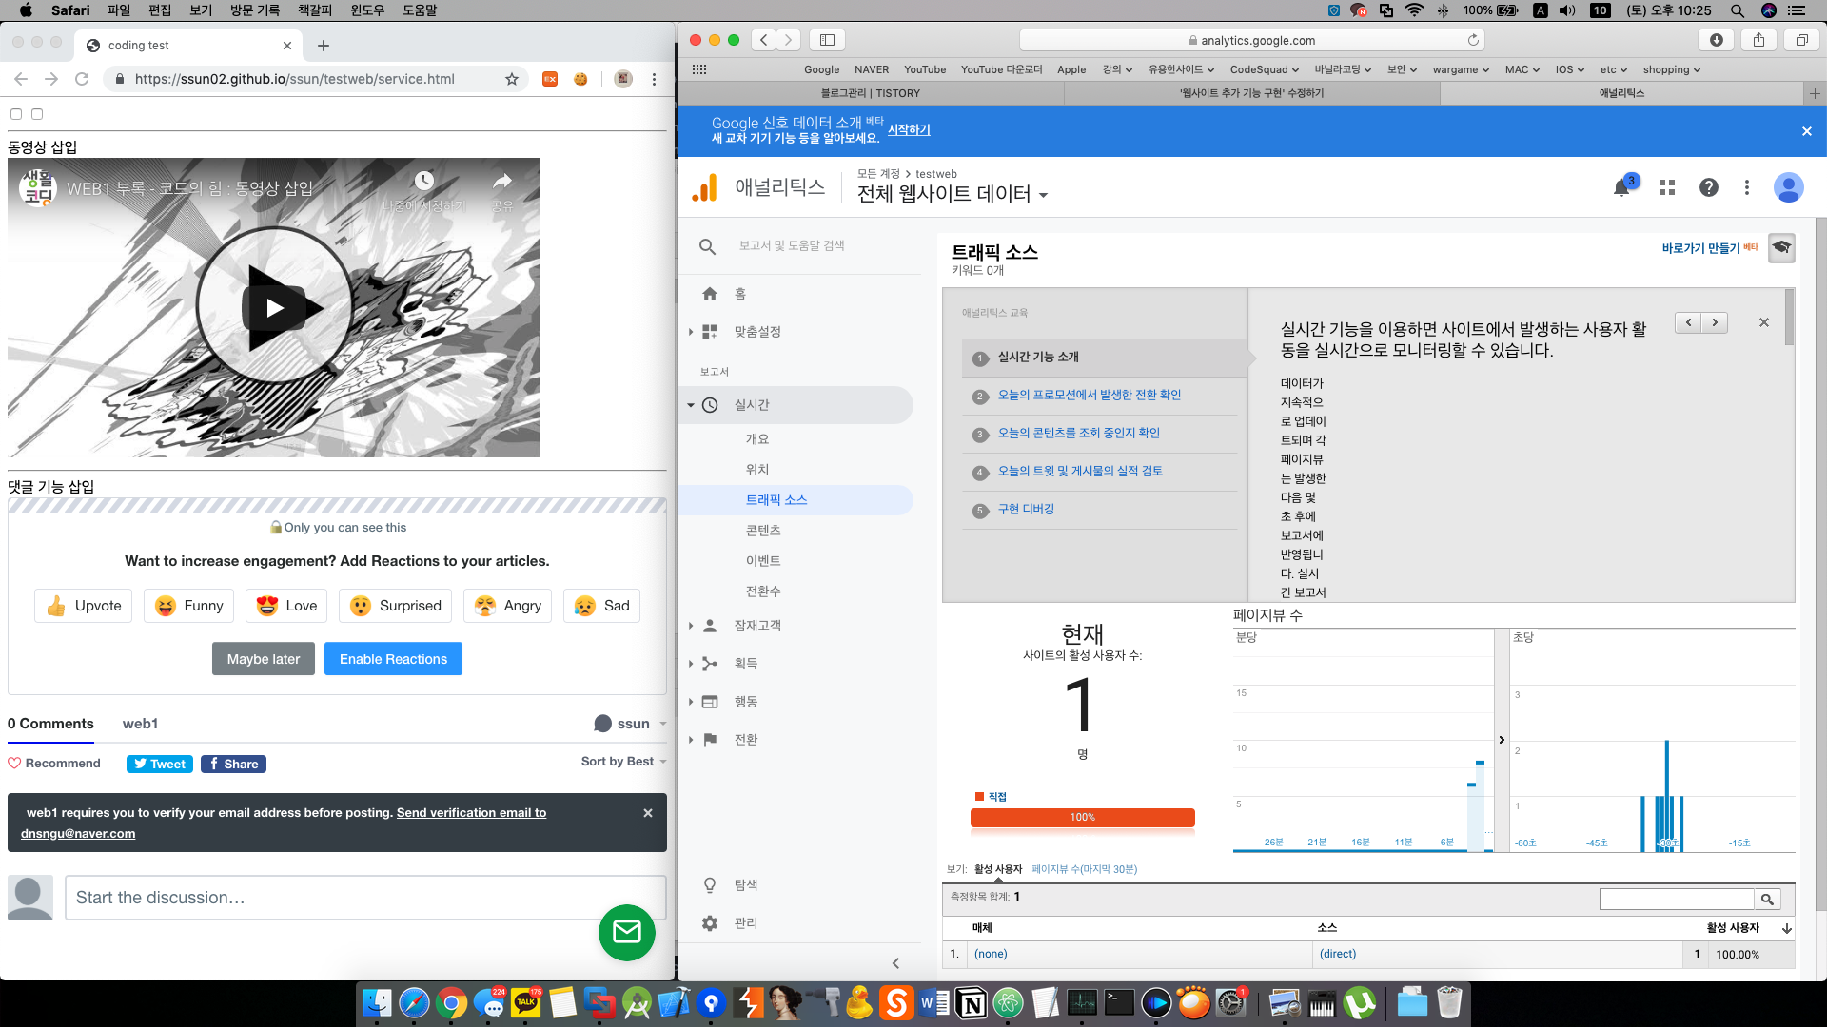This screenshot has width=1827, height=1027.
Task: Open the three-dot more menu in Analytics
Action: [1747, 188]
